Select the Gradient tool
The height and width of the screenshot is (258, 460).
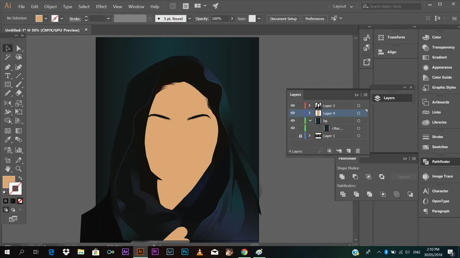pyautogui.click(x=19, y=131)
